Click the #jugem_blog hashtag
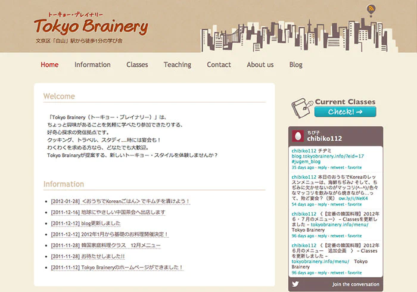 point(306,161)
